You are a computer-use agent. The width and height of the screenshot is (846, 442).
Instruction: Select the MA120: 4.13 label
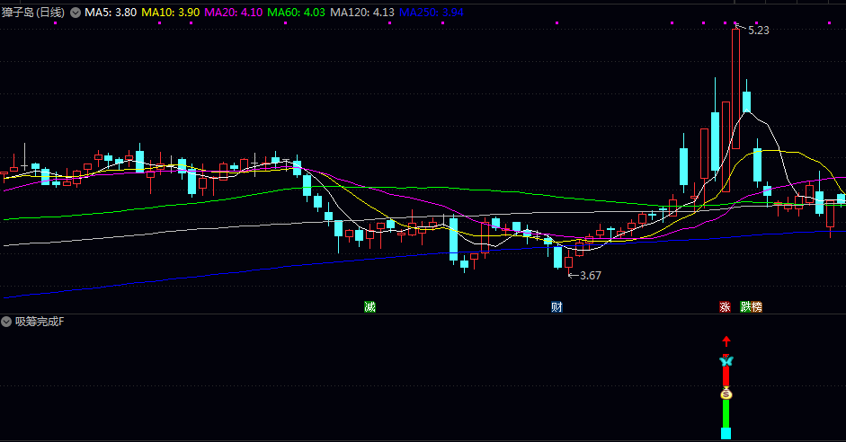pos(362,13)
